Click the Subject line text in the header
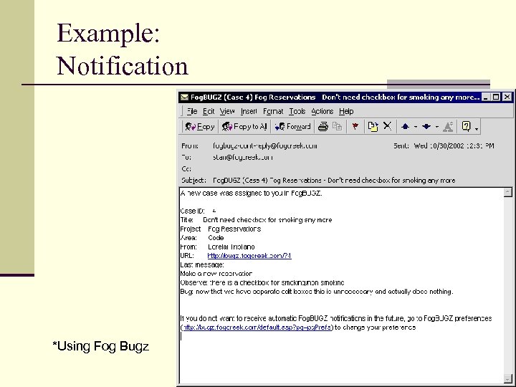This screenshot has height=387, width=516. tap(334, 181)
